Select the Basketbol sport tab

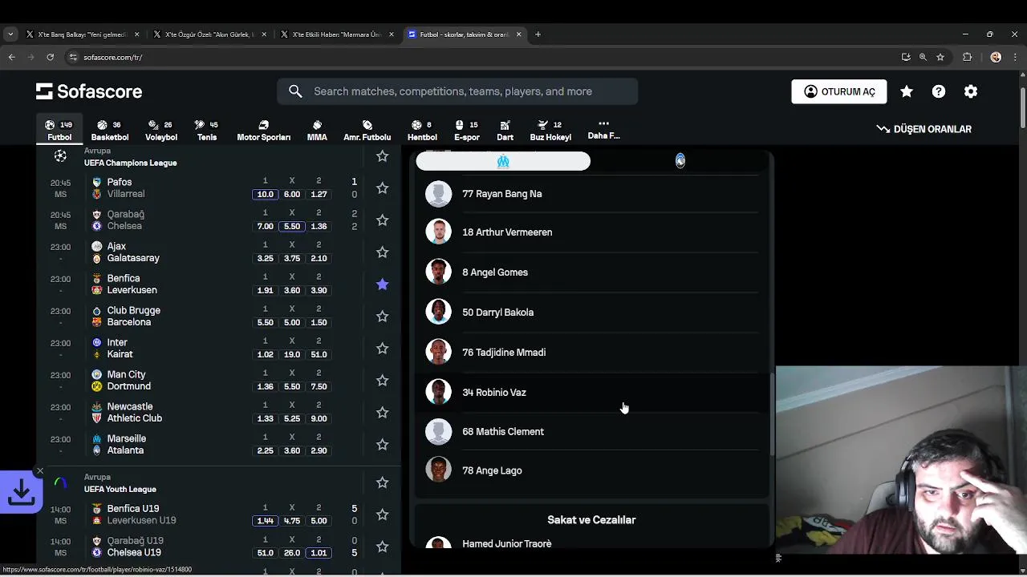point(110,131)
